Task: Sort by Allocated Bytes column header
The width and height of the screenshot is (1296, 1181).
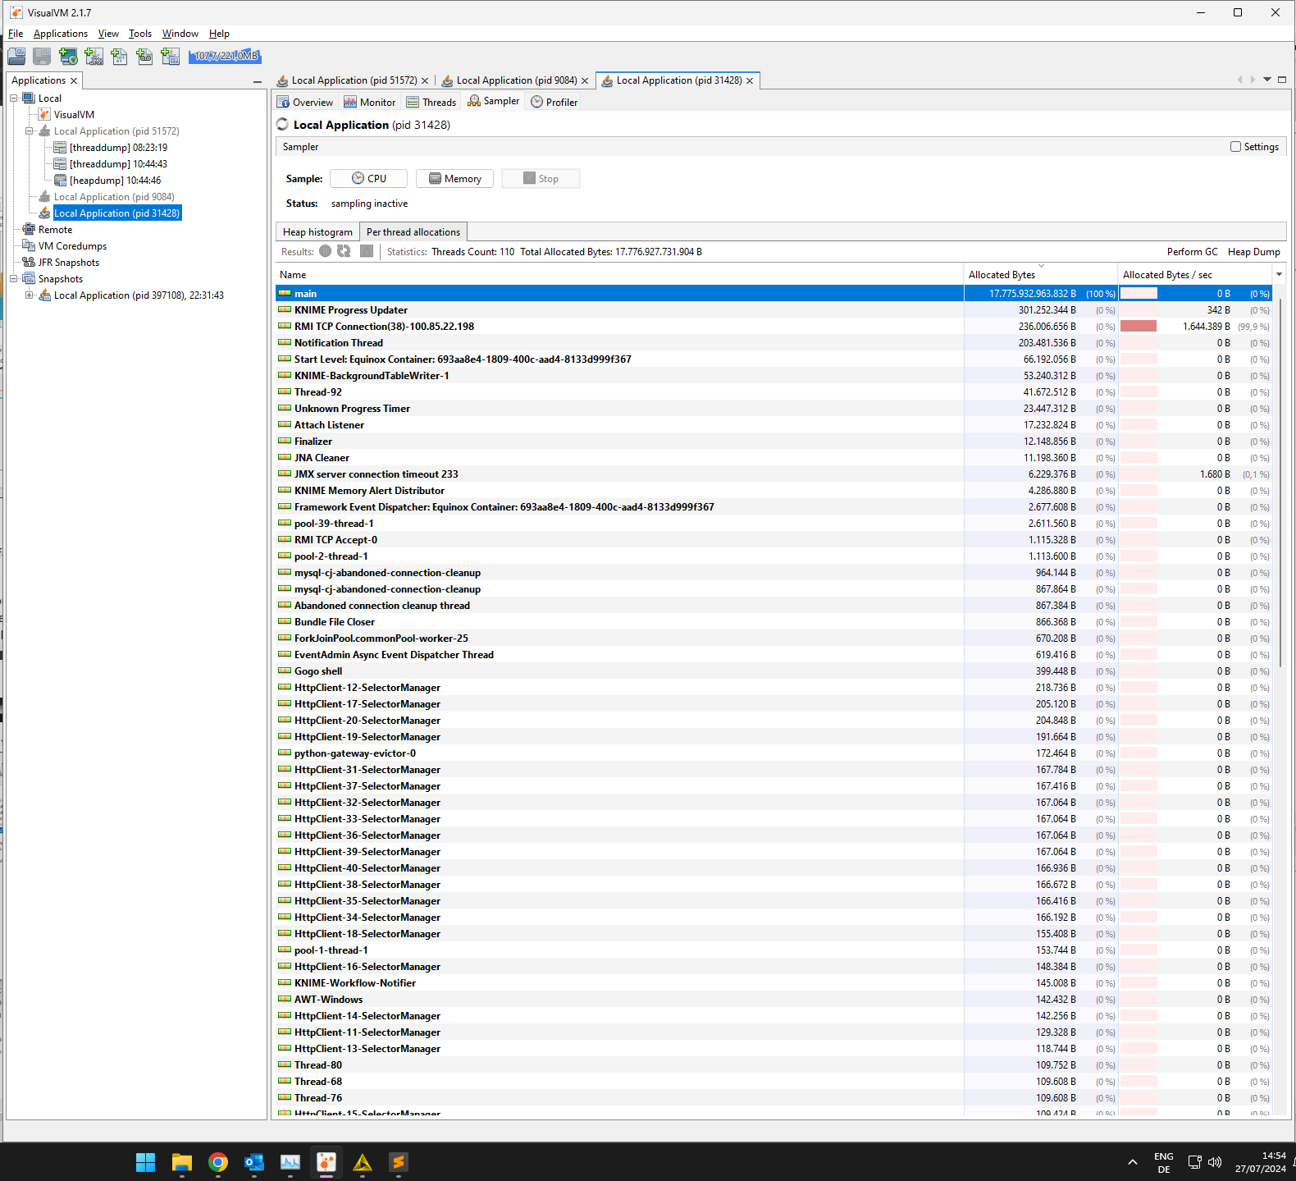Action: tap(1041, 274)
